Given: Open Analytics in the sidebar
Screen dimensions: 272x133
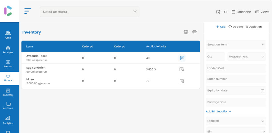Looking at the screenshot, I should point(8,120).
